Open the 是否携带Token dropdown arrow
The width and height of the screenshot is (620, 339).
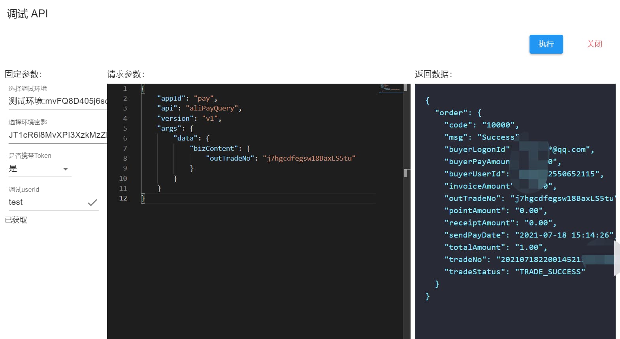click(66, 169)
